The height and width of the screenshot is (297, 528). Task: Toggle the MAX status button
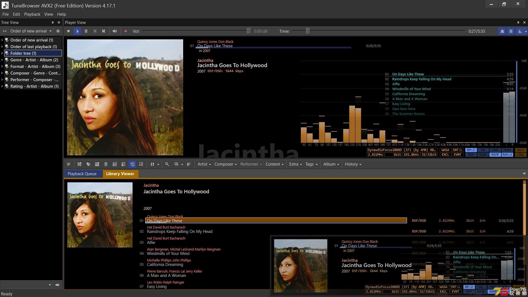click(x=495, y=150)
